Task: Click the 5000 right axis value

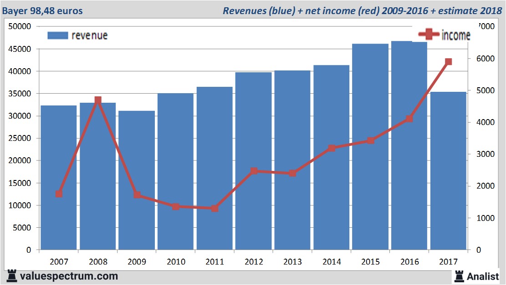Action: click(x=486, y=90)
